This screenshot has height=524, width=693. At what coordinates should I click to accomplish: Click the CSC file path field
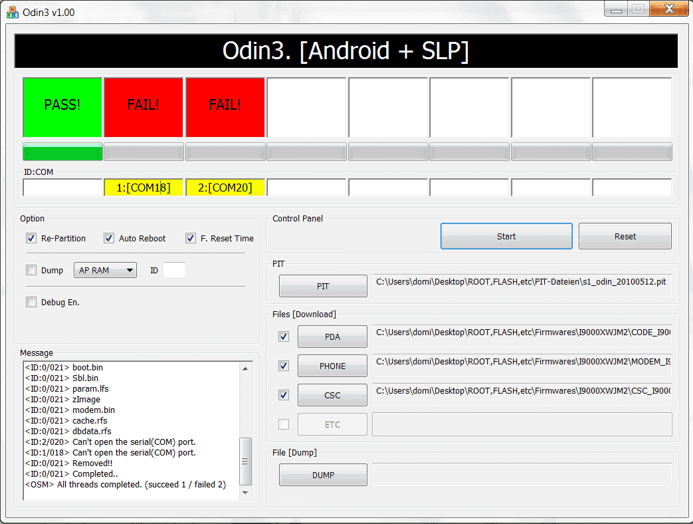[x=522, y=394]
